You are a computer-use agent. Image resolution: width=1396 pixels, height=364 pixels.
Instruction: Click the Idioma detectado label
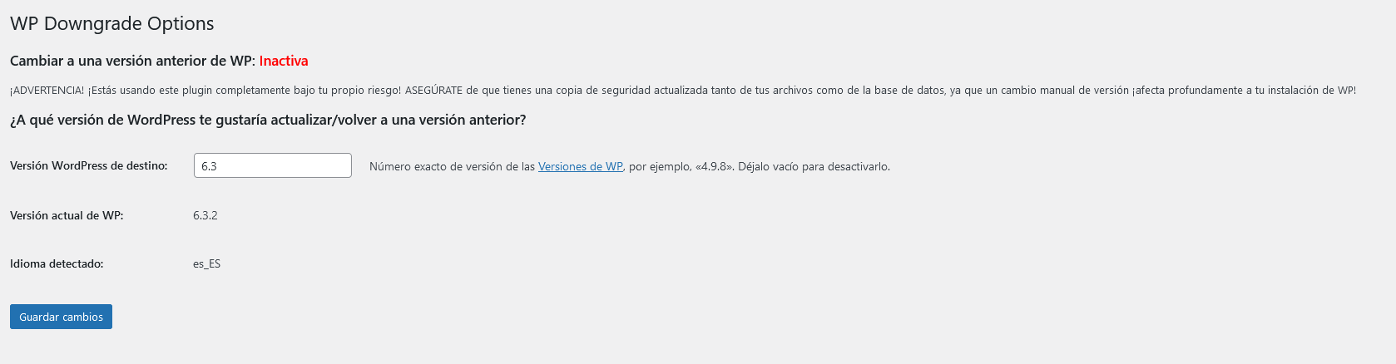(x=57, y=263)
